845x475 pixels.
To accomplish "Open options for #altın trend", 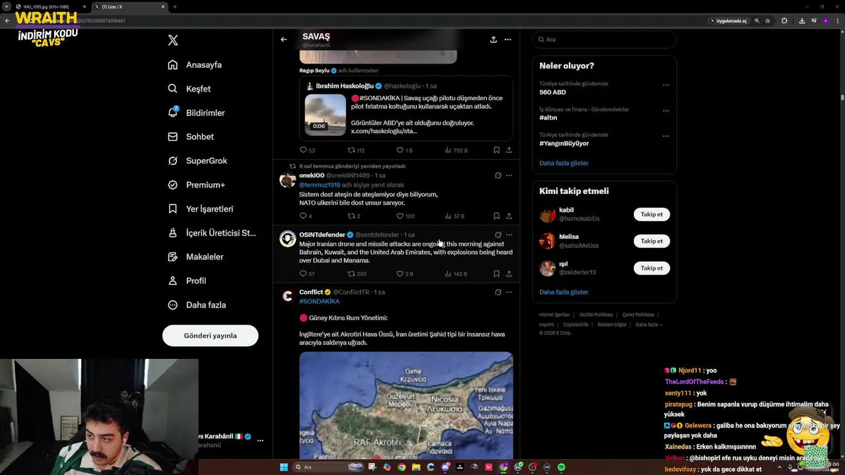I will tap(665, 110).
